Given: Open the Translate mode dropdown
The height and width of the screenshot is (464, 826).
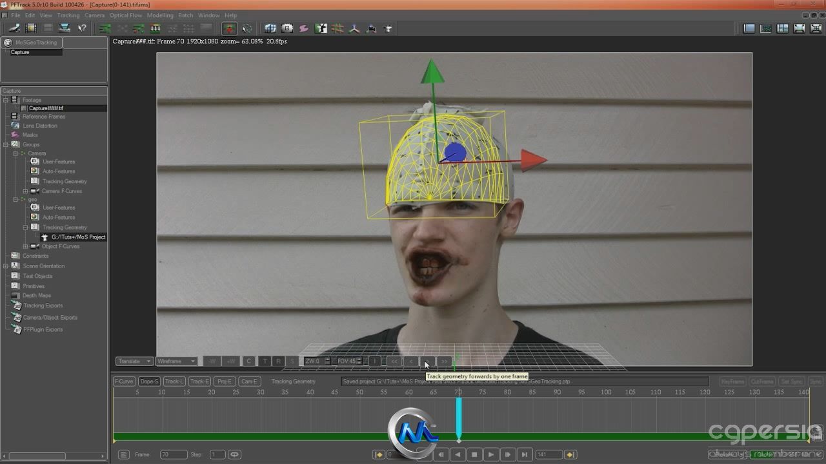Looking at the screenshot, I should 134,362.
